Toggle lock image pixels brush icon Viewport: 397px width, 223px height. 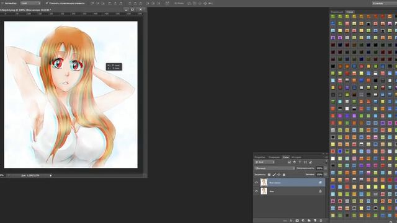coord(274,175)
